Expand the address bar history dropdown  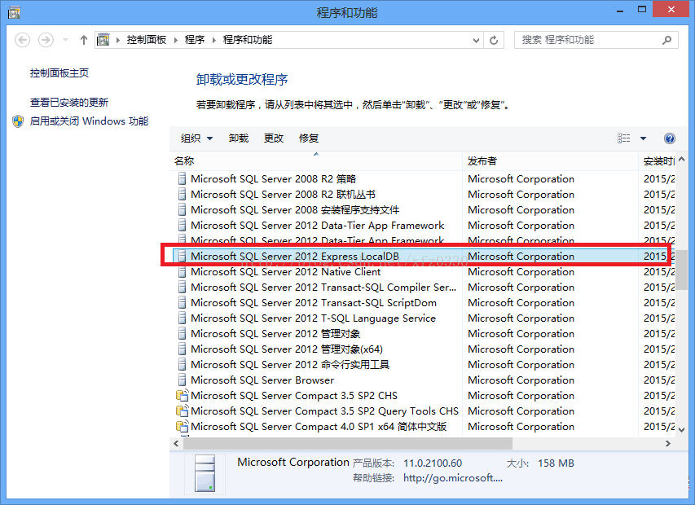point(477,40)
